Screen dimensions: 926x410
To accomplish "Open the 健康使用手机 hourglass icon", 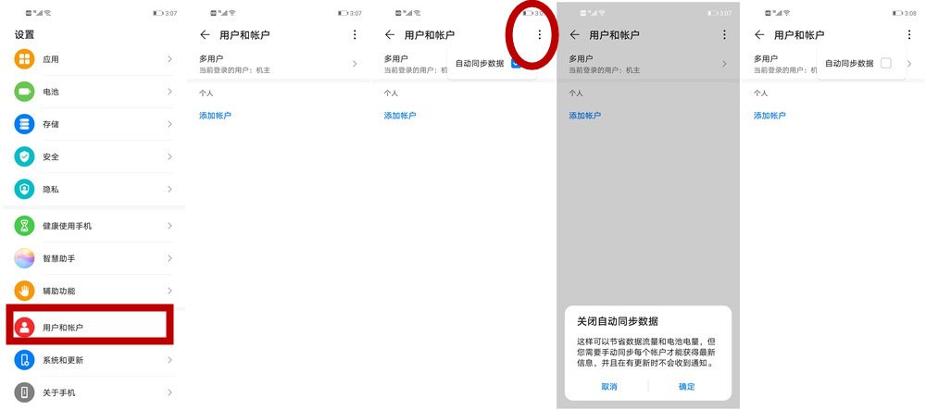I will pos(24,226).
